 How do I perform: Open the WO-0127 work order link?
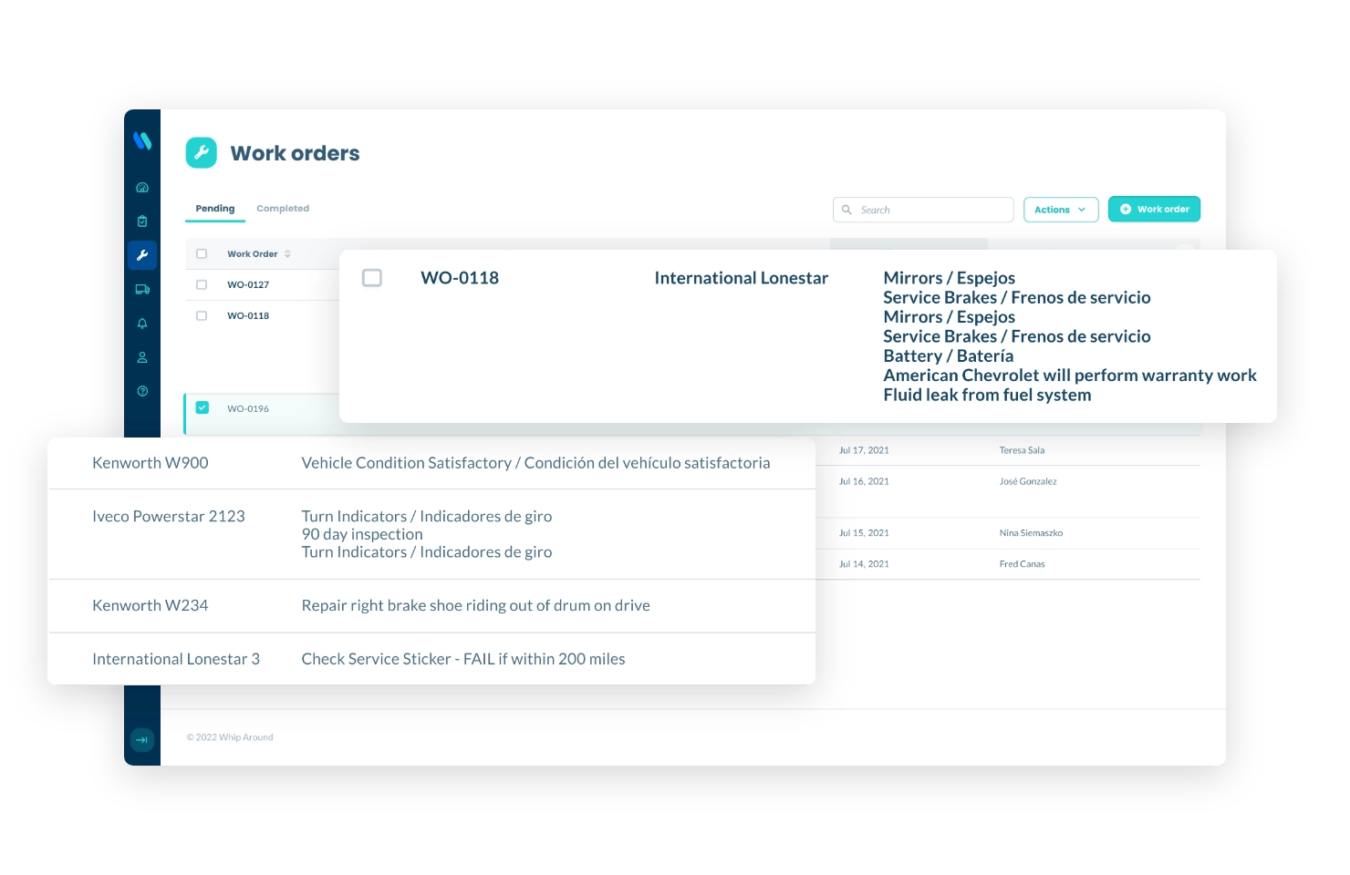click(248, 285)
